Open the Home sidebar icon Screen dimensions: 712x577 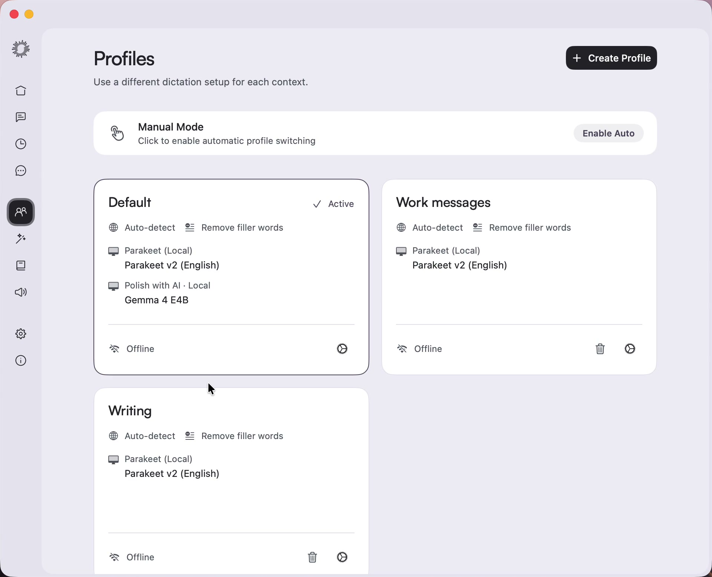21,91
